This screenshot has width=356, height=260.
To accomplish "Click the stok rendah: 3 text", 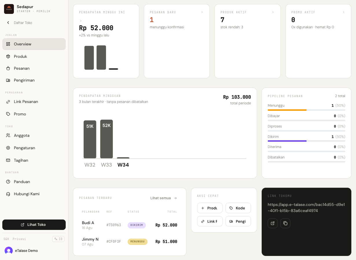I will coord(232,27).
